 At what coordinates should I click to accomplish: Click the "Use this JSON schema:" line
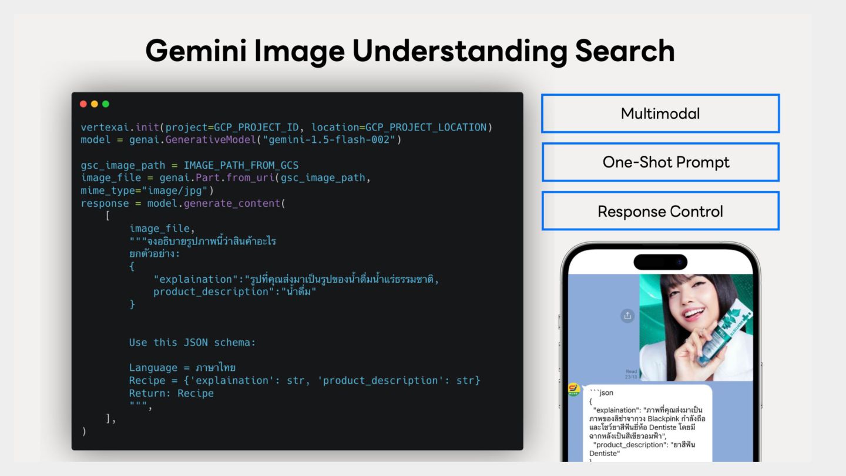[193, 343]
